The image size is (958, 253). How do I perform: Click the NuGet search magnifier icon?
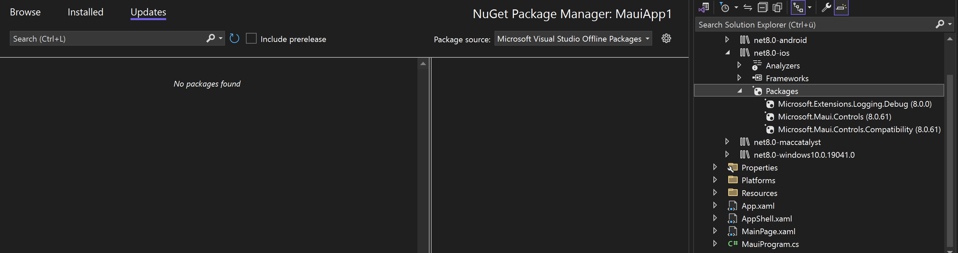[x=211, y=38]
